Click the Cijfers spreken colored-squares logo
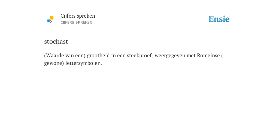279x139 pixels. [x=50, y=19]
